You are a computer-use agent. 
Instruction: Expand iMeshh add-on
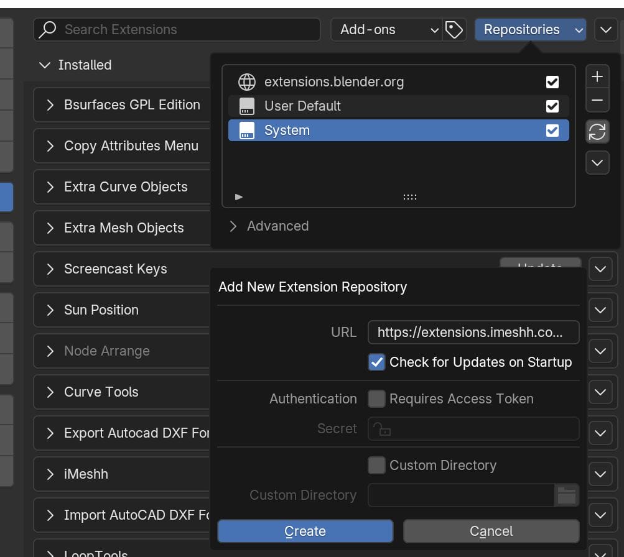tap(50, 474)
